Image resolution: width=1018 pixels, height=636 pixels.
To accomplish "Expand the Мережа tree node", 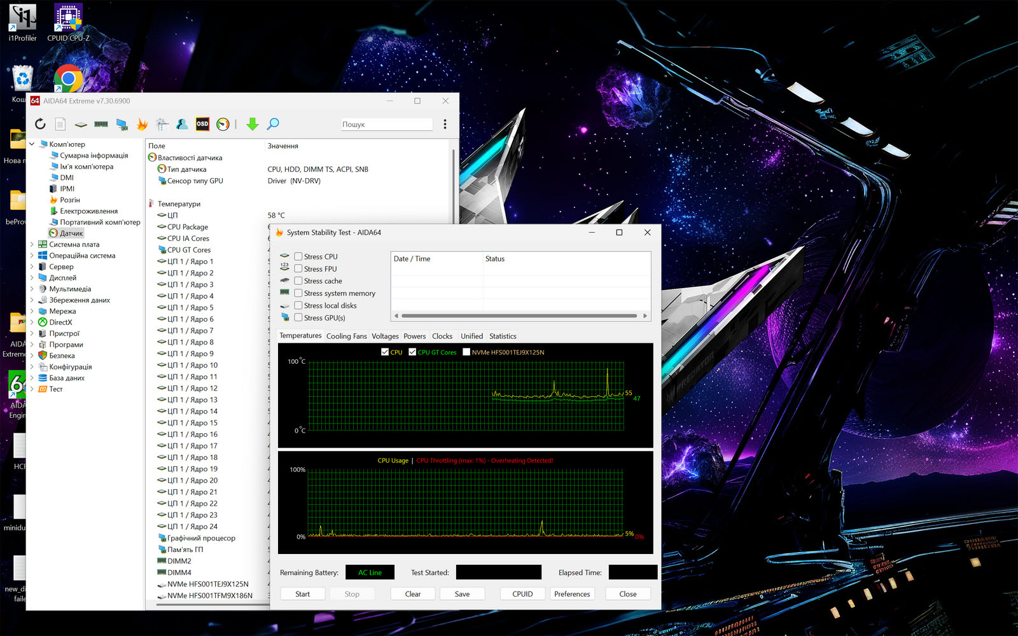I will [x=32, y=311].
